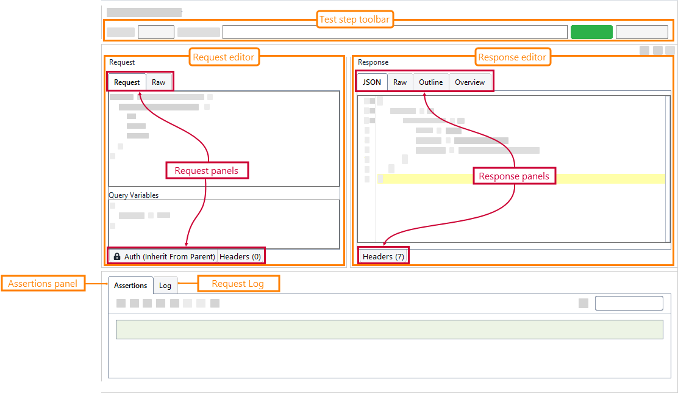Click the lock icon on the Auth tab
Image resolution: width=678 pixels, height=393 pixels.
pos(116,256)
